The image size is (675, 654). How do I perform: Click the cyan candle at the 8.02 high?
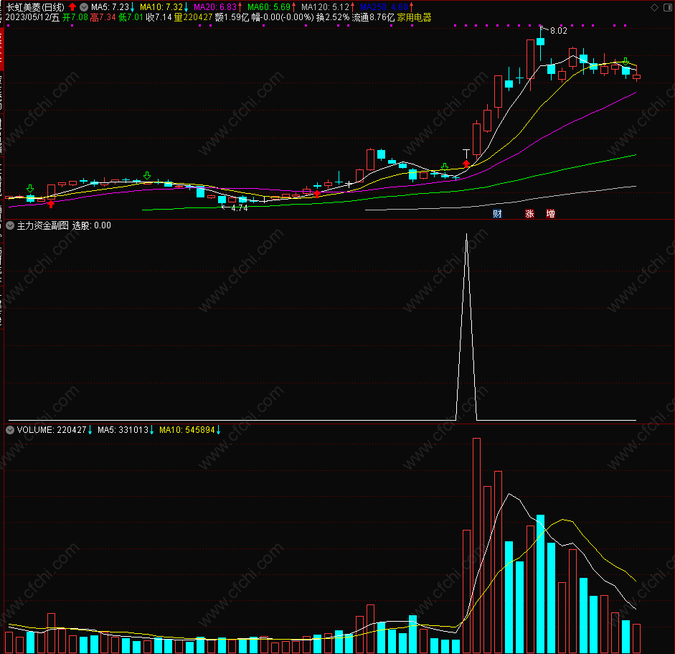click(x=541, y=42)
